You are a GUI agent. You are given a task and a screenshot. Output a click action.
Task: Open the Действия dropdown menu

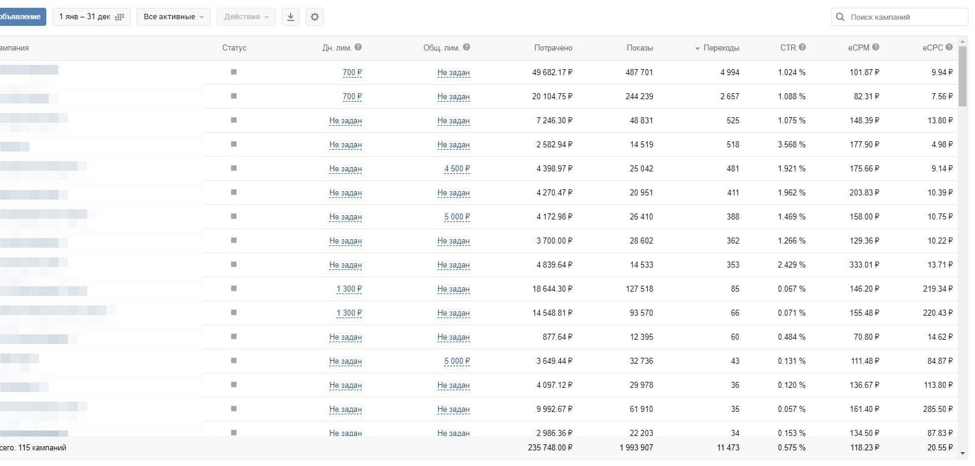coord(246,17)
